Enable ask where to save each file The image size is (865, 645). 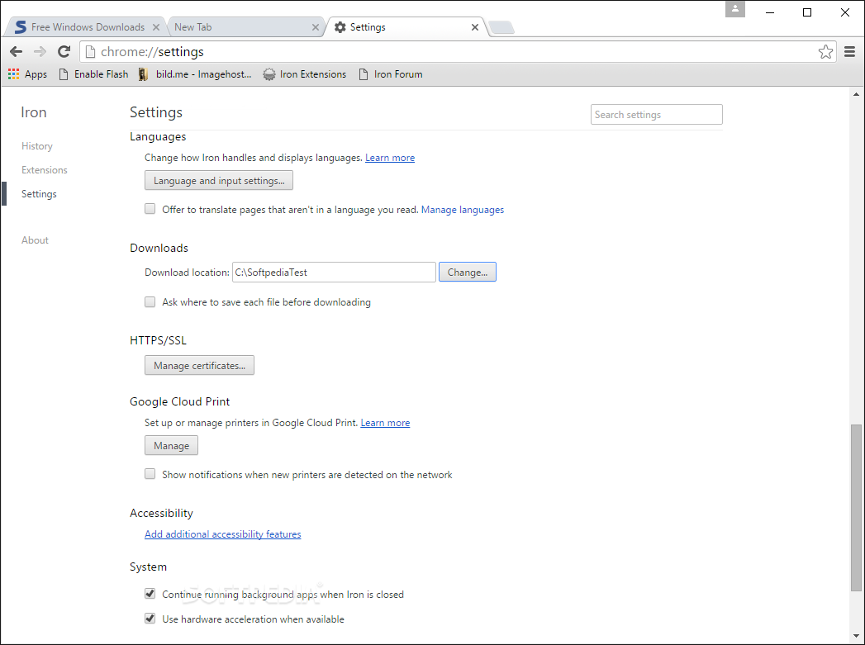point(150,301)
